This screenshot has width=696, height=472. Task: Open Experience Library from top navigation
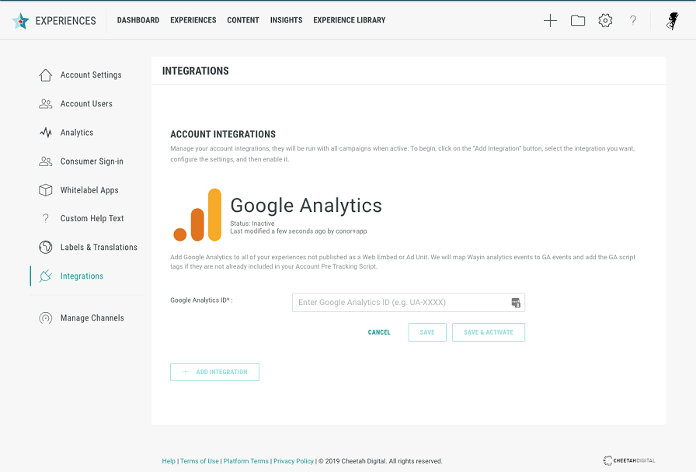[x=349, y=20]
